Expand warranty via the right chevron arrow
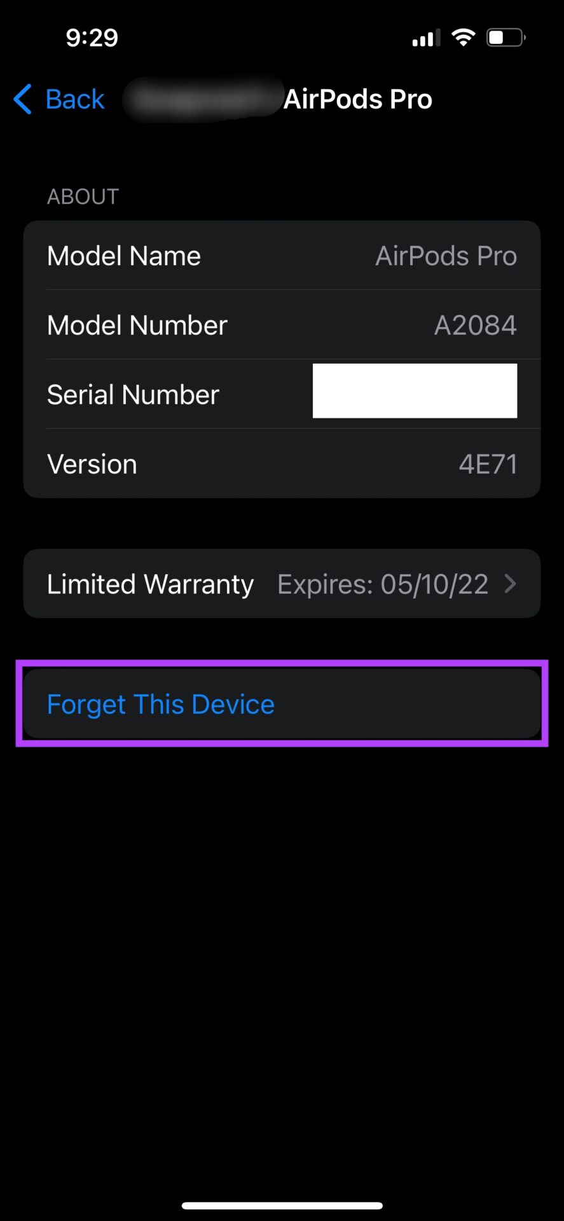Image resolution: width=564 pixels, height=1221 pixels. point(510,584)
